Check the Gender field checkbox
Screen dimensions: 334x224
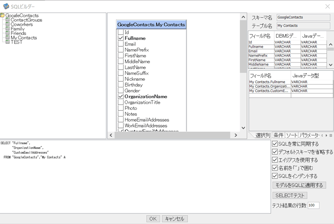point(121,90)
